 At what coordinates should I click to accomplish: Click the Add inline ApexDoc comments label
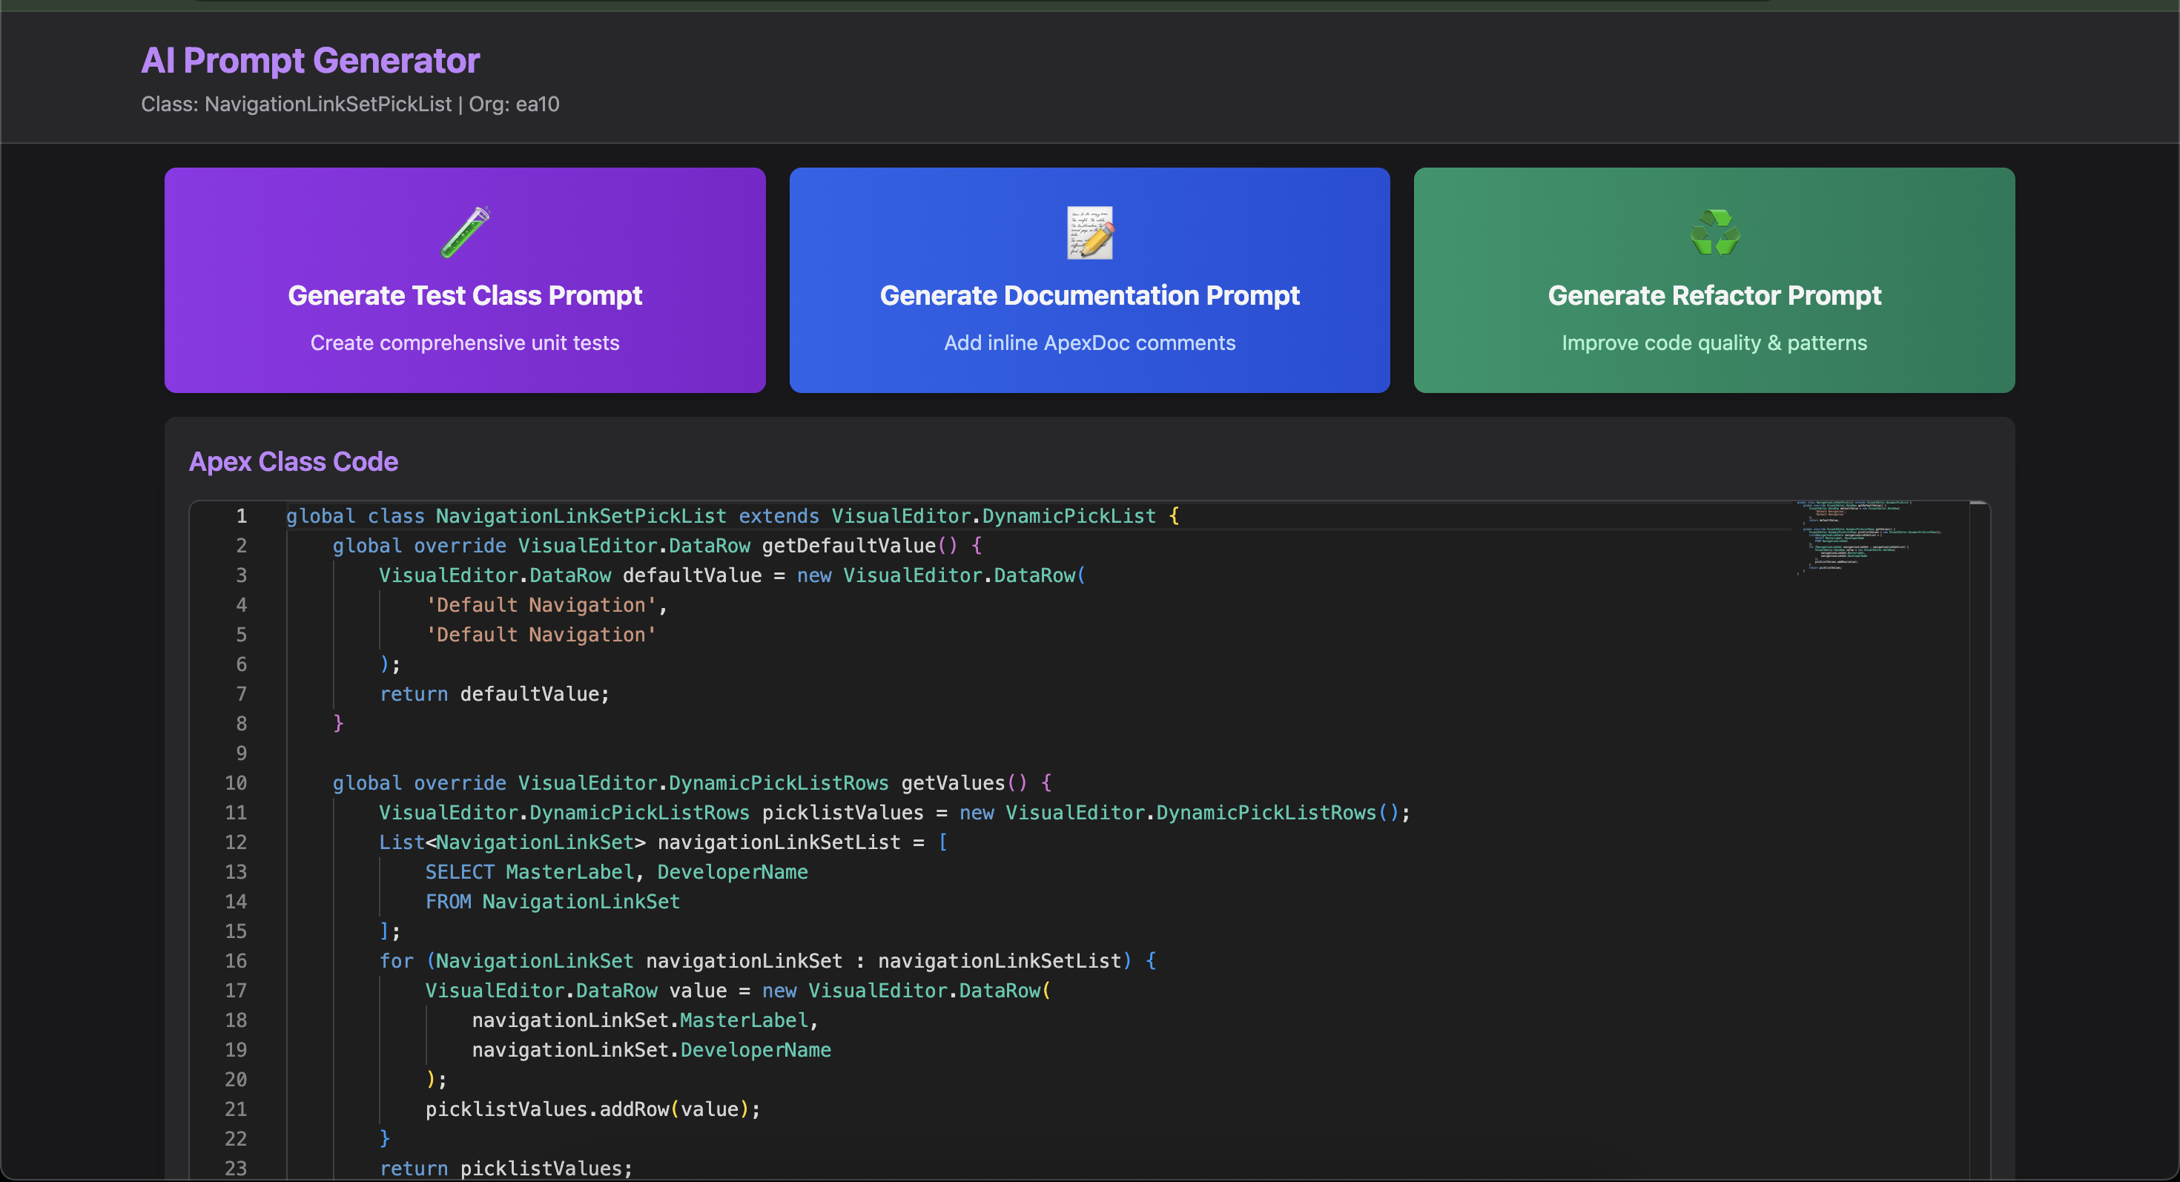(x=1089, y=343)
